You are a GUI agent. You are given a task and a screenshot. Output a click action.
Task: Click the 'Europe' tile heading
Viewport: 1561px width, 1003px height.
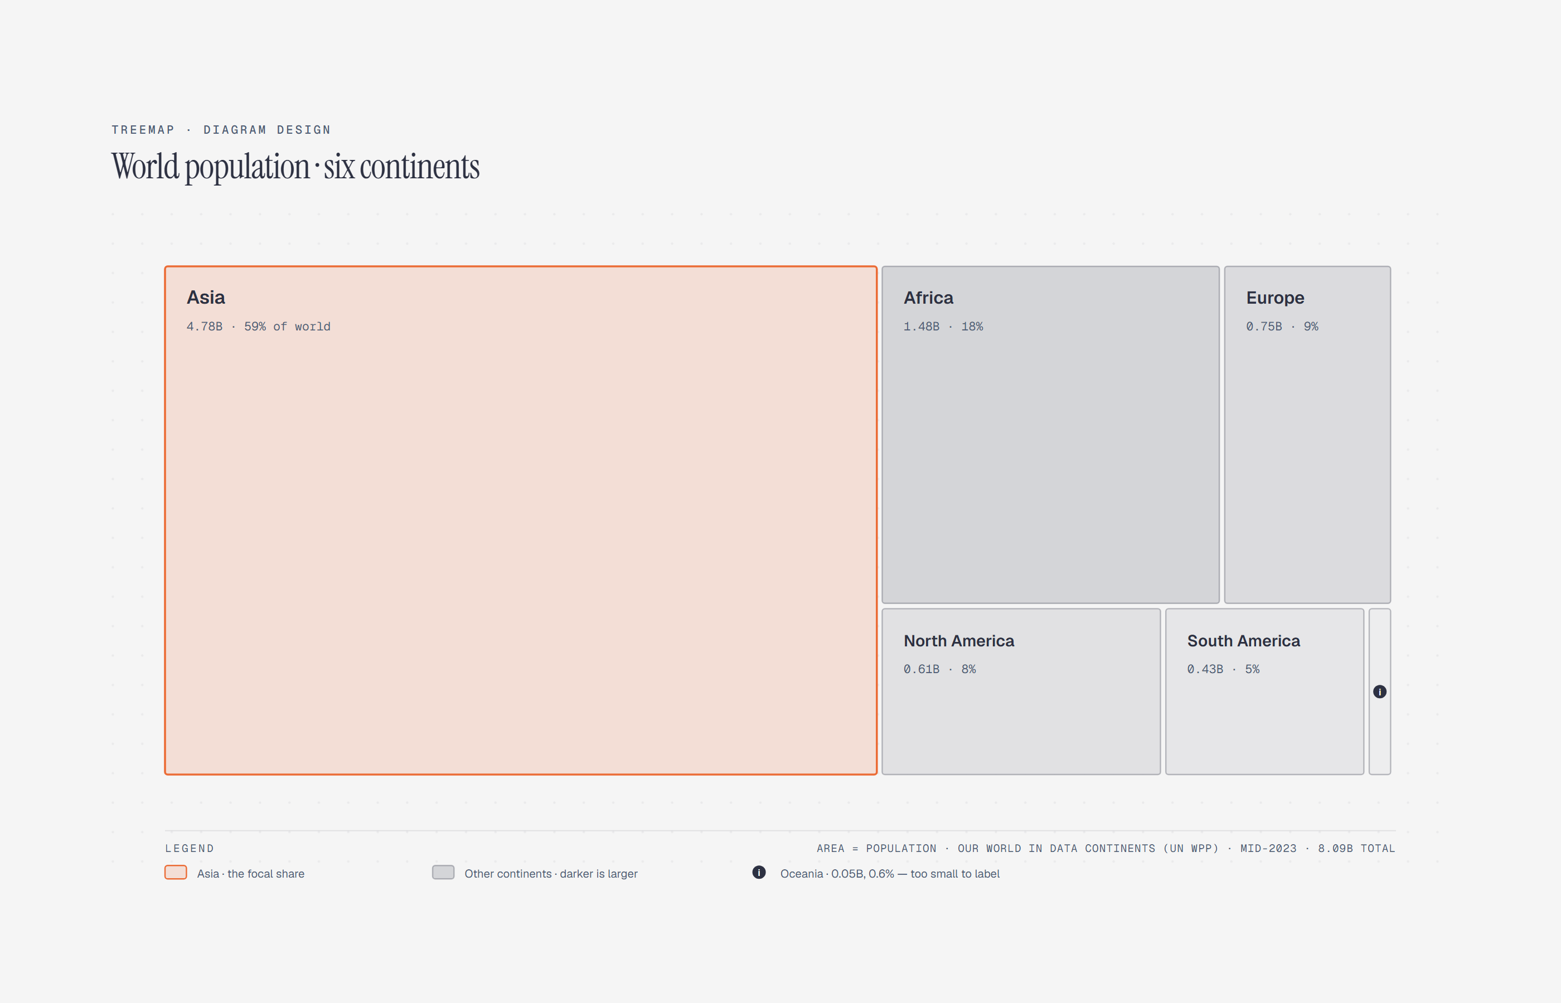[x=1275, y=298]
